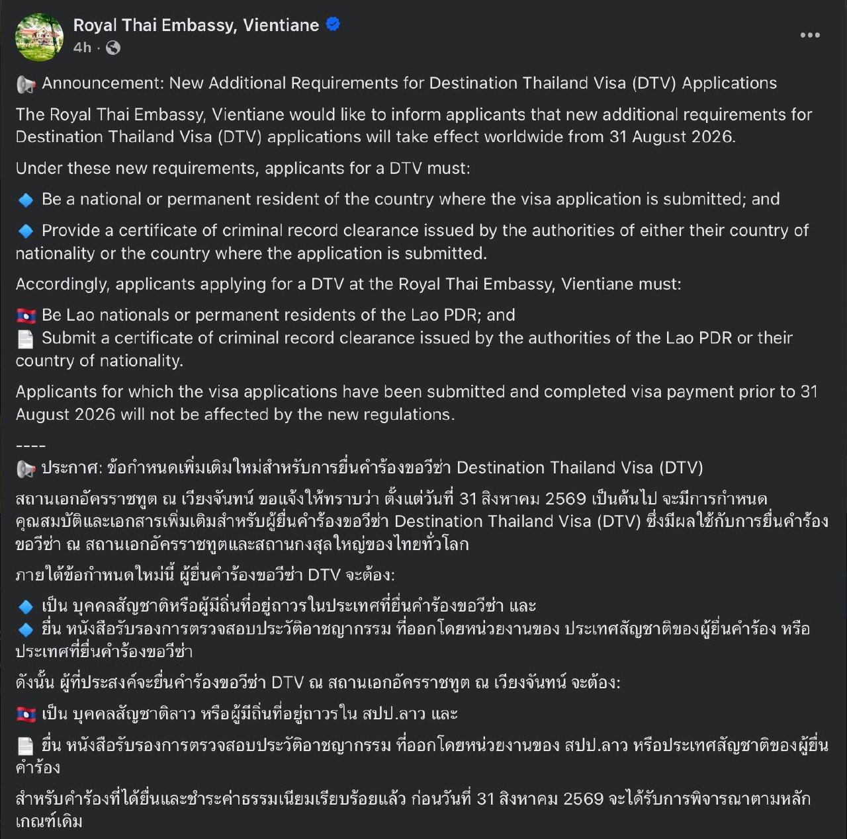Image resolution: width=847 pixels, height=839 pixels.
Task: Click the blue diamond before 'Provide a certificate'
Action: tap(25, 231)
